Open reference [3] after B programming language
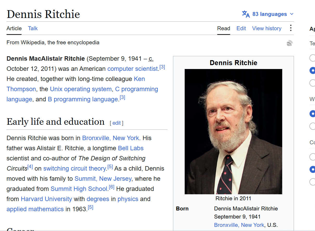This screenshot has width=315, height=231. tap(122, 98)
